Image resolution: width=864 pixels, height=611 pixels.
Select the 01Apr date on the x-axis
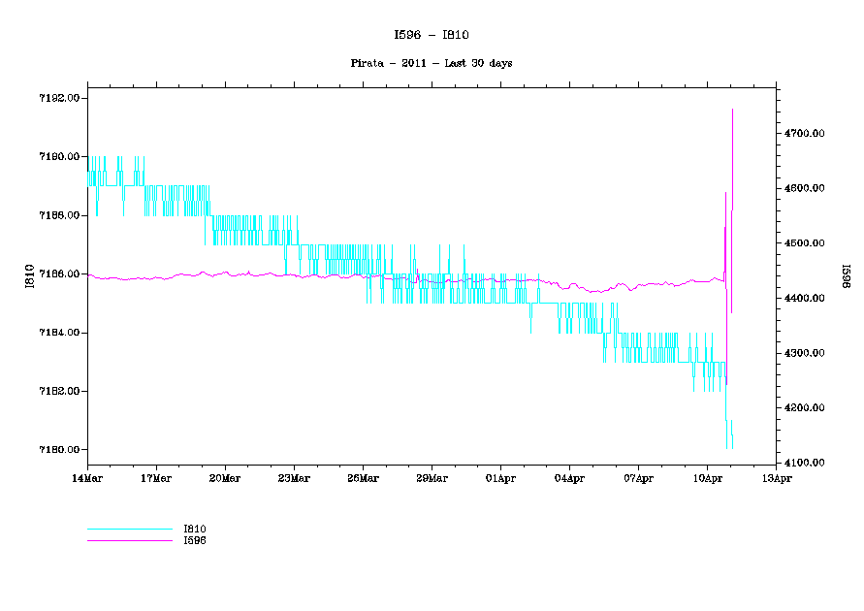[500, 478]
